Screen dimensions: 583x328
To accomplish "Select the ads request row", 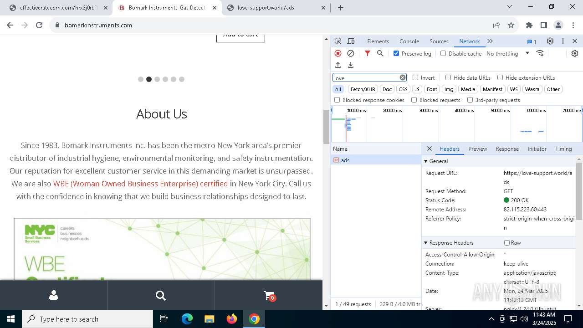I will coord(376,160).
